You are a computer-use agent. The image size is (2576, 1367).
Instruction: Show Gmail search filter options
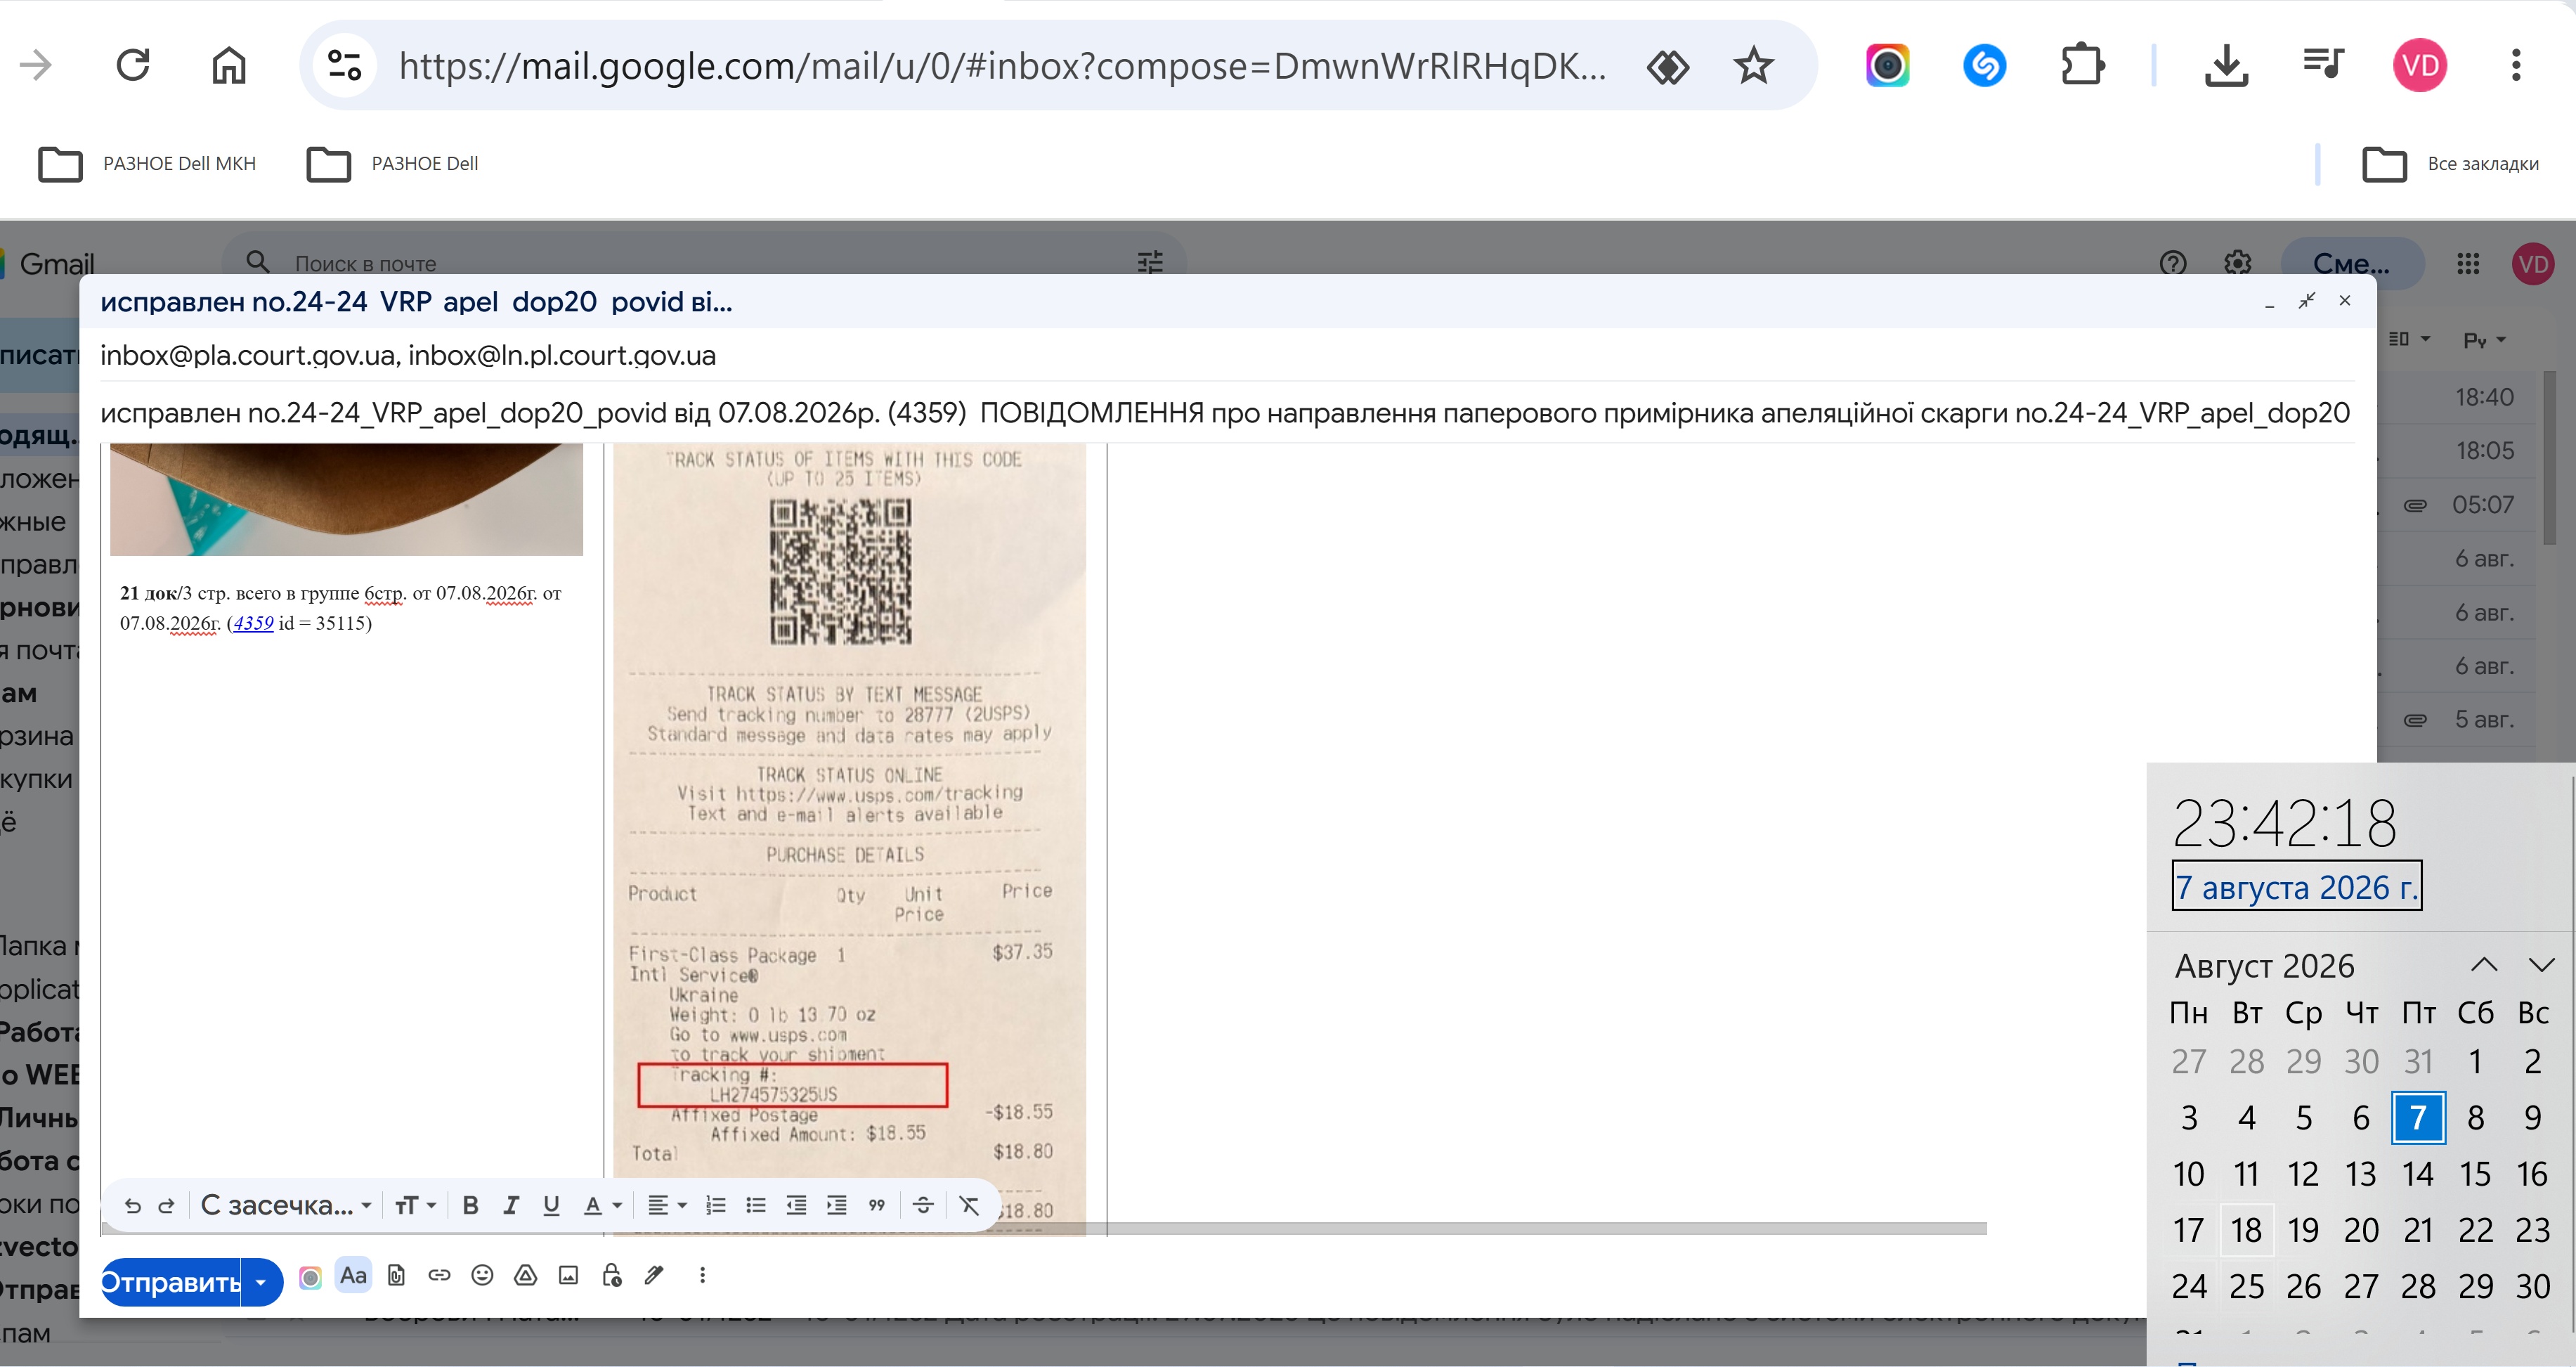1150,263
